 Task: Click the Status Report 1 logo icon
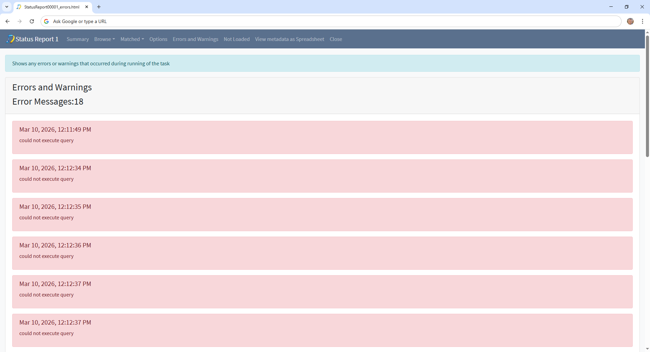[10, 39]
